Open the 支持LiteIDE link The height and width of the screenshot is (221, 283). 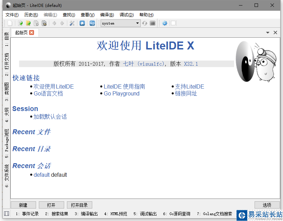(x=189, y=86)
